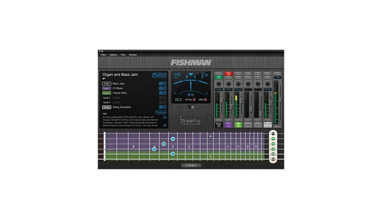This screenshot has width=382, height=218.
Task: Click the Audition button
Action: [x=161, y=112]
